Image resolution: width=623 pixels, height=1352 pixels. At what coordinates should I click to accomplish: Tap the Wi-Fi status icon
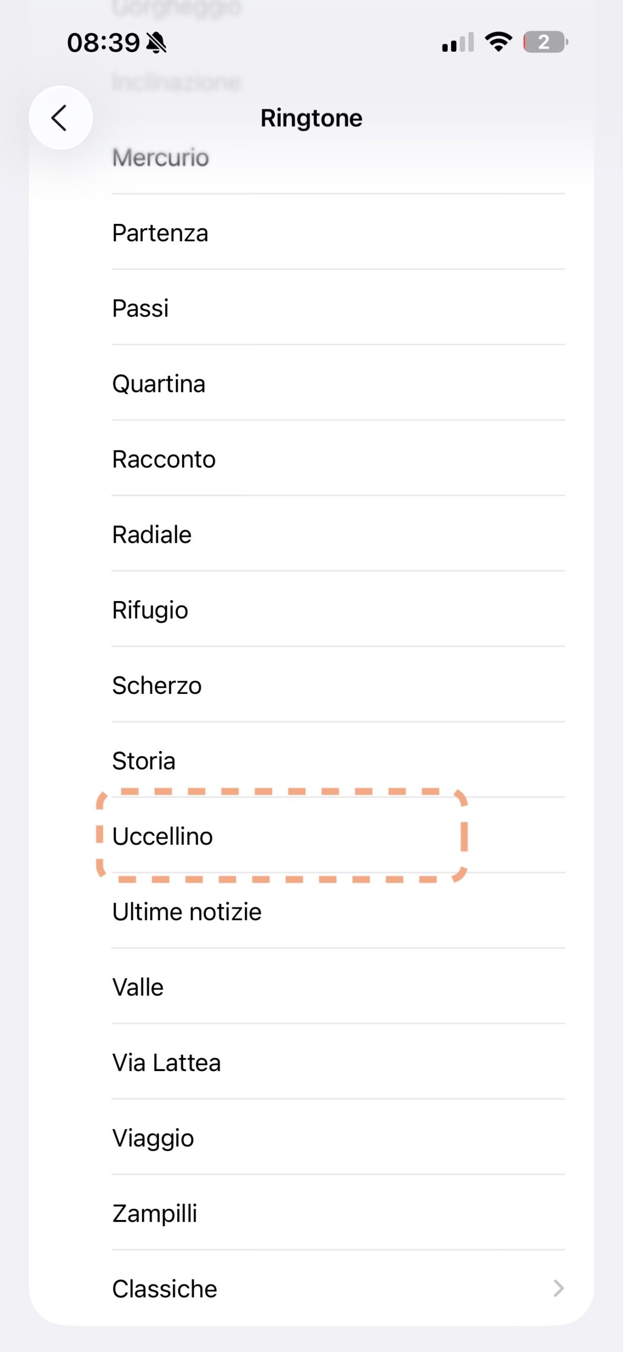point(498,42)
